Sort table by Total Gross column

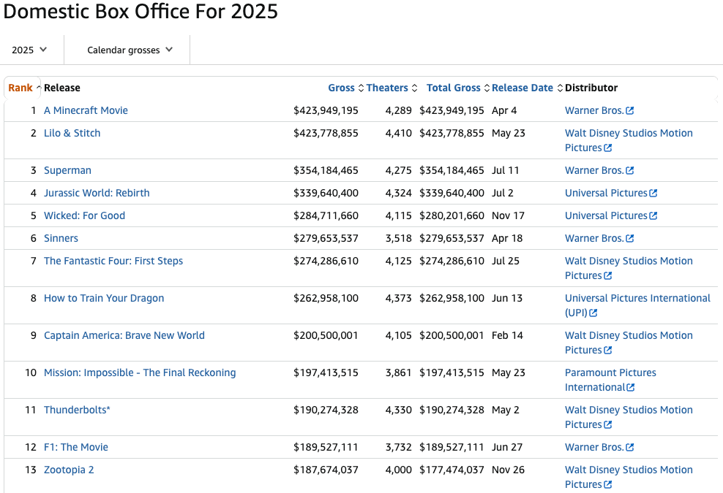453,88
